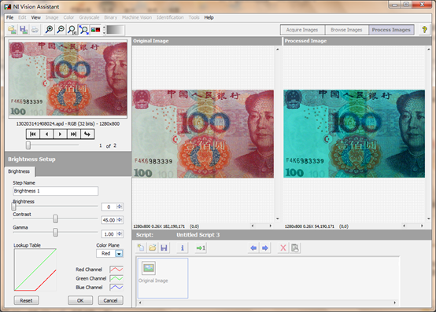Open the Color Plane dropdown
436x312 pixels.
coord(119,253)
